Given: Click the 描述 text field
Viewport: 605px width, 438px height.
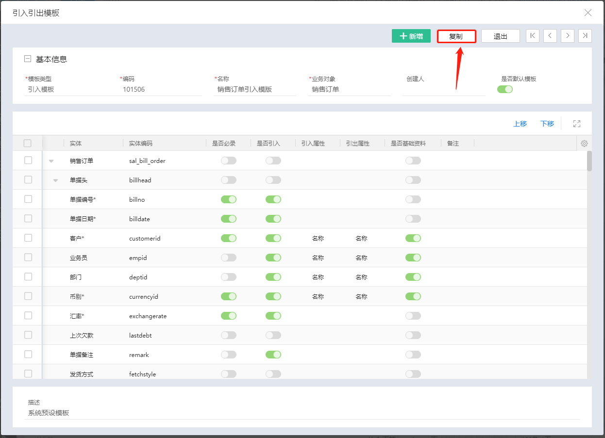Looking at the screenshot, I should pyautogui.click(x=302, y=413).
